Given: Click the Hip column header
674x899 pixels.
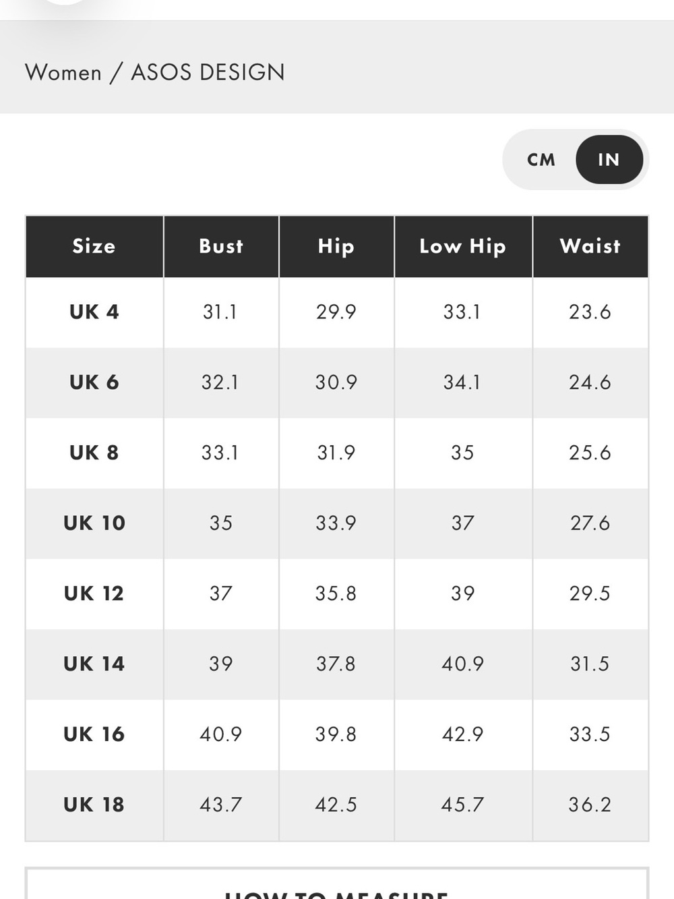Looking at the screenshot, I should pos(336,247).
